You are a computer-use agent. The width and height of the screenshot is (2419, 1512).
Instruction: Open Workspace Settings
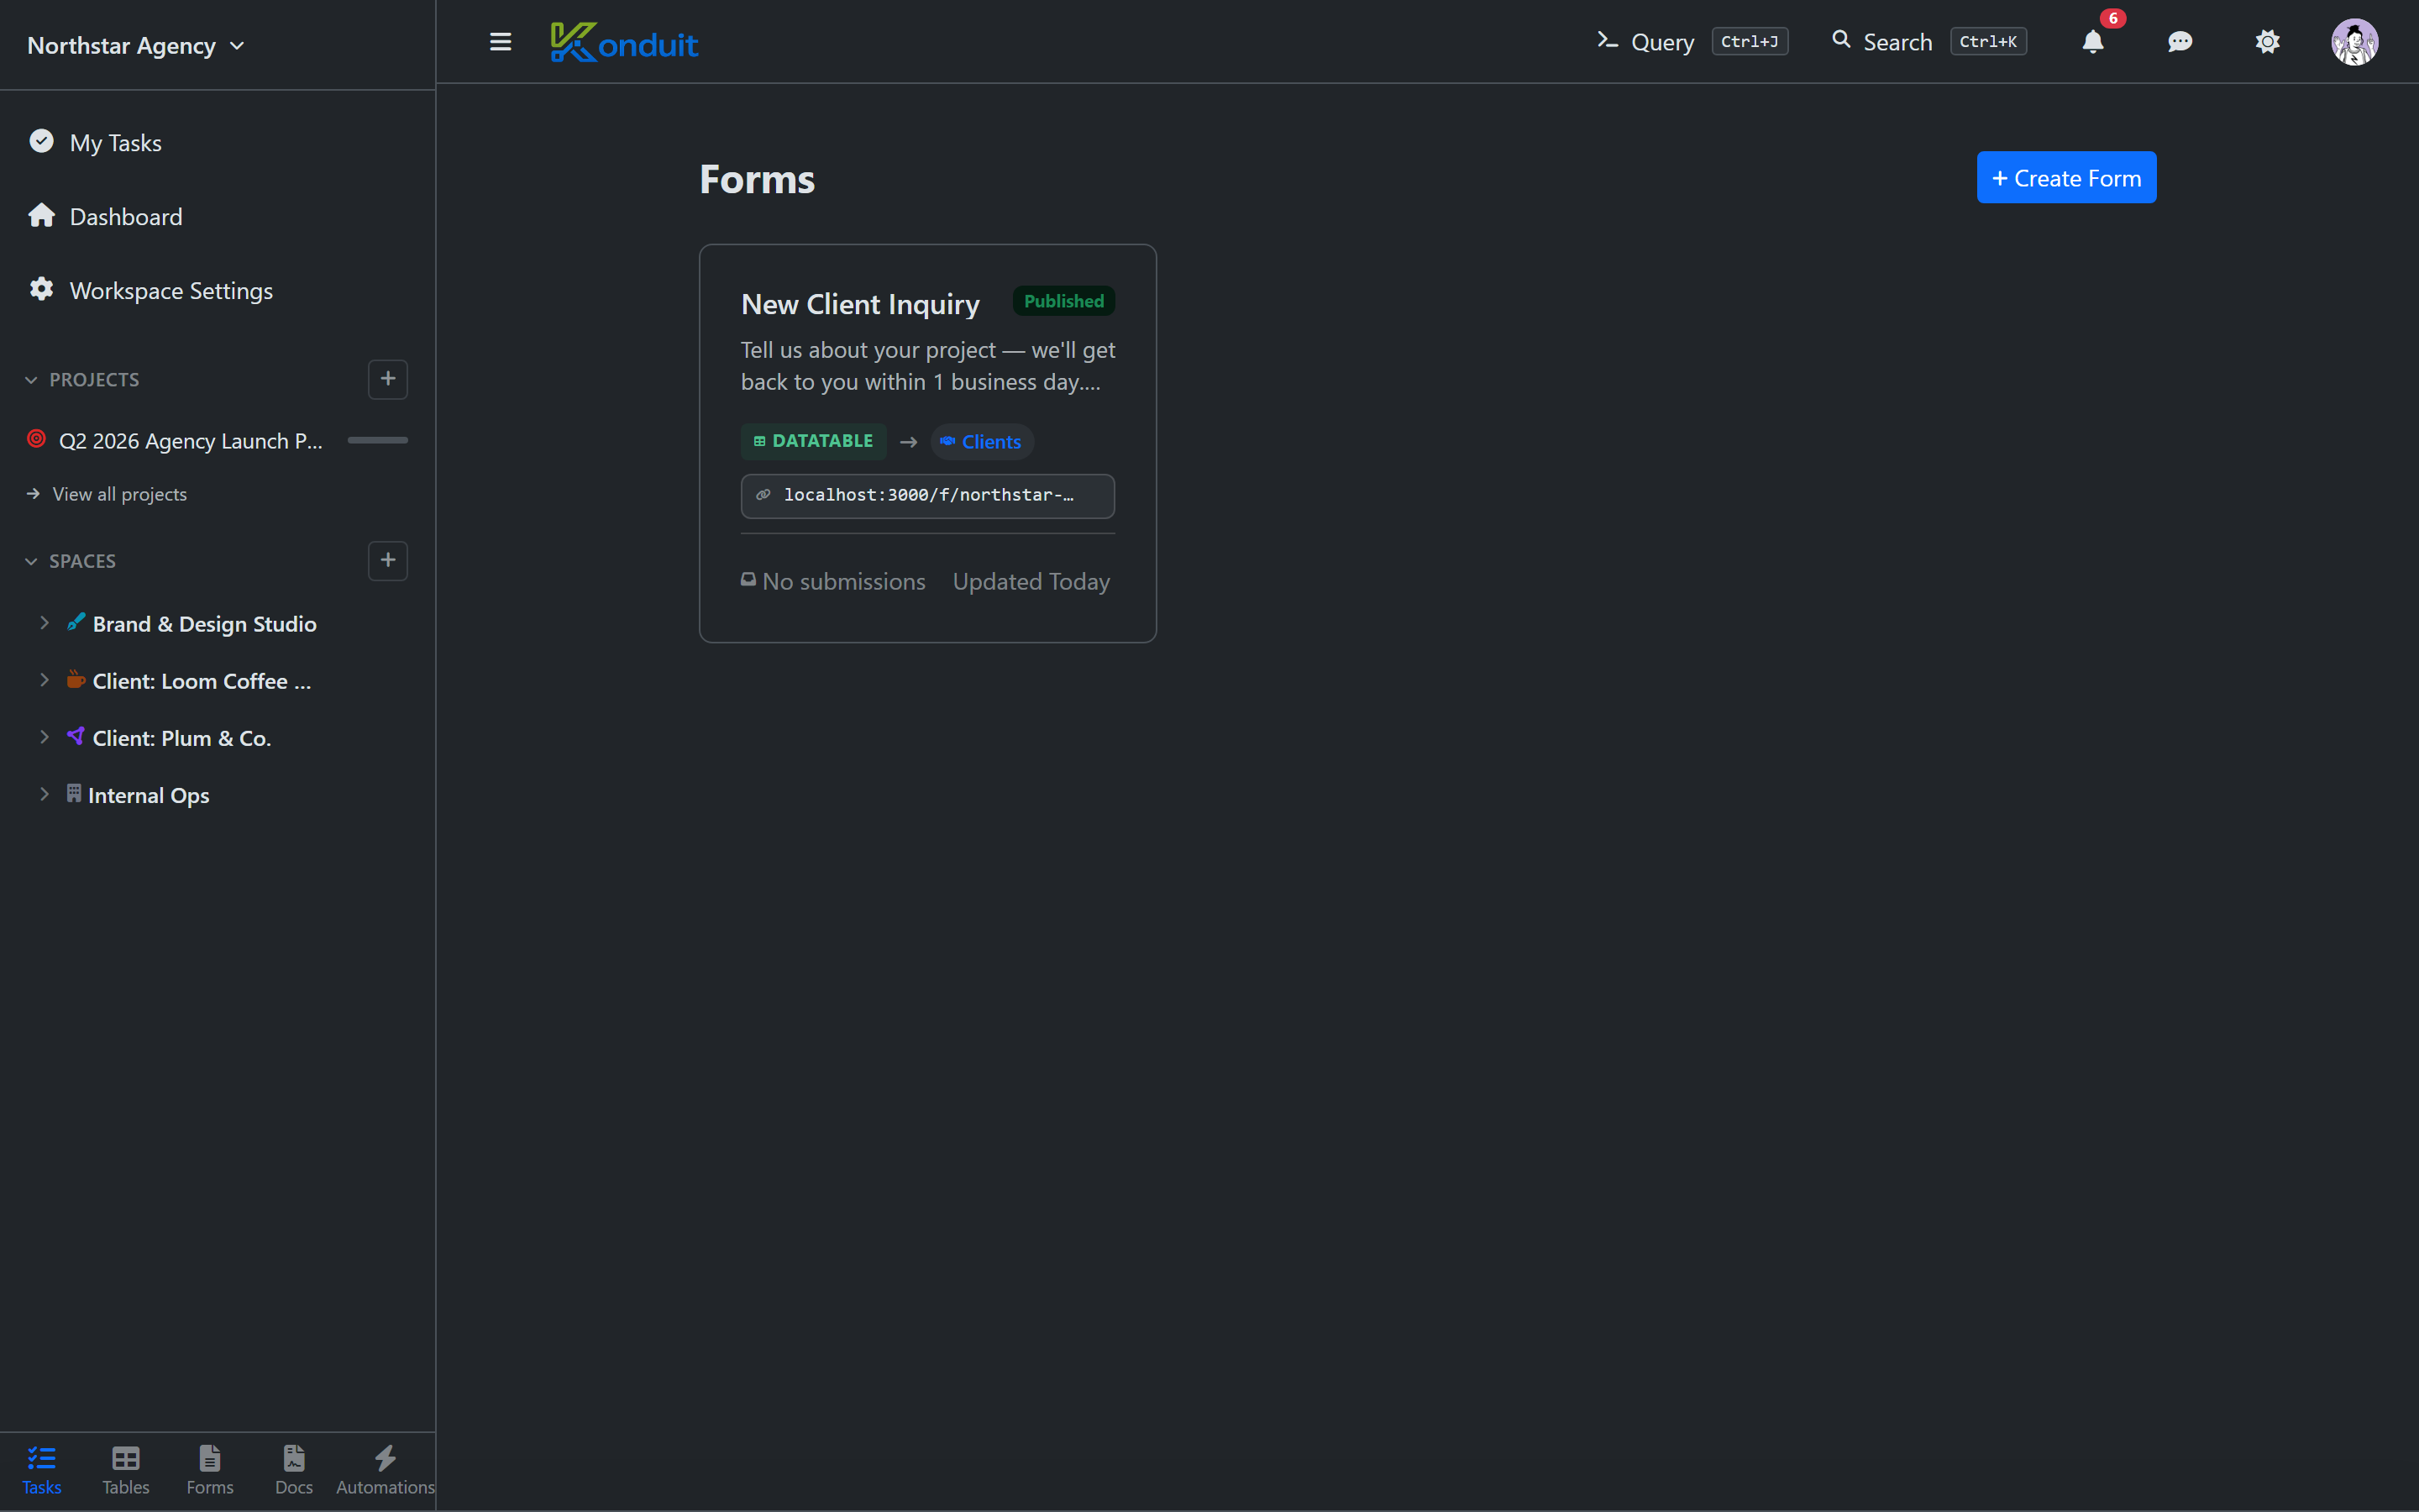pos(171,291)
